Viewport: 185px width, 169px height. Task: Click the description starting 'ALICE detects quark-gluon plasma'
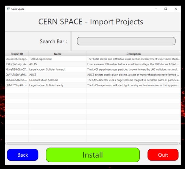(x=133, y=75)
